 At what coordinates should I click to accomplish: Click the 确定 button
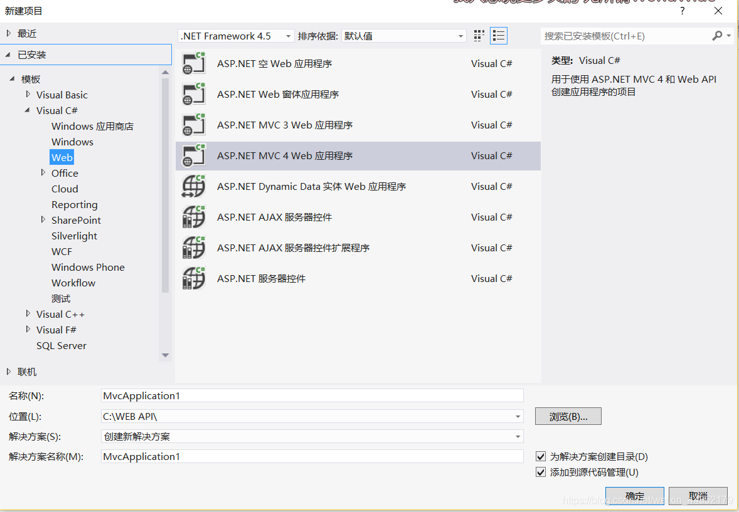pos(634,496)
